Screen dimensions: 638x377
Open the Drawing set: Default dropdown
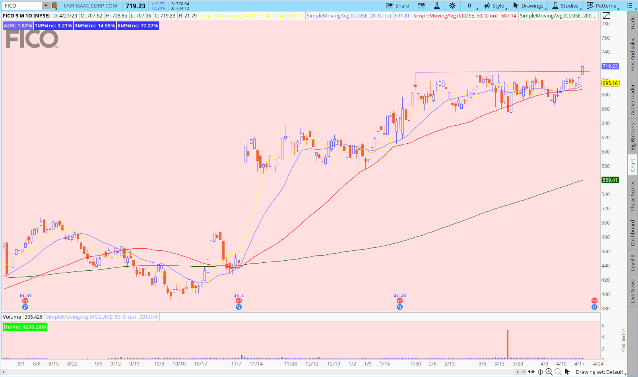coord(601,372)
